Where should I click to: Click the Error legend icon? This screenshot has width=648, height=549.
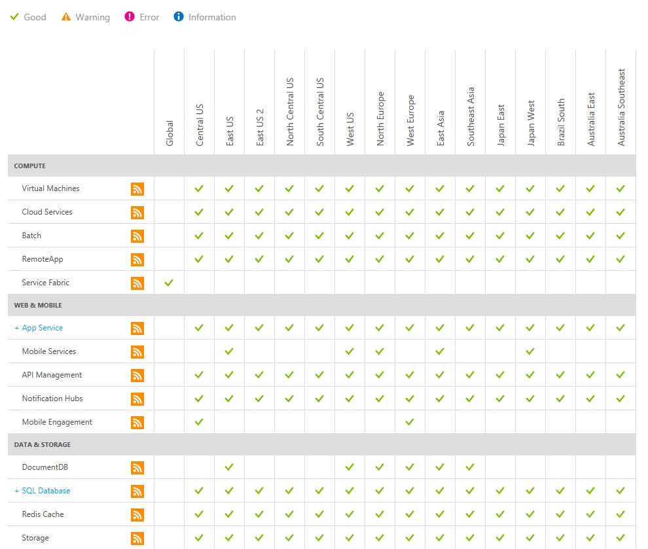130,16
